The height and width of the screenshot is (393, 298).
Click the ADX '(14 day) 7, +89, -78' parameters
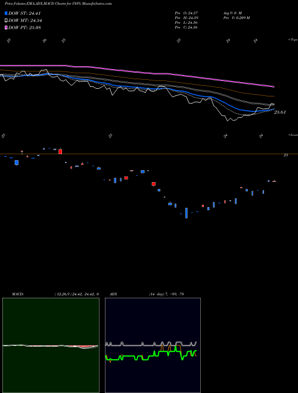166,294
